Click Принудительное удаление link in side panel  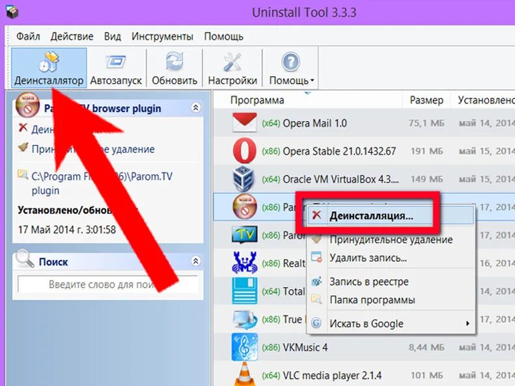93,149
